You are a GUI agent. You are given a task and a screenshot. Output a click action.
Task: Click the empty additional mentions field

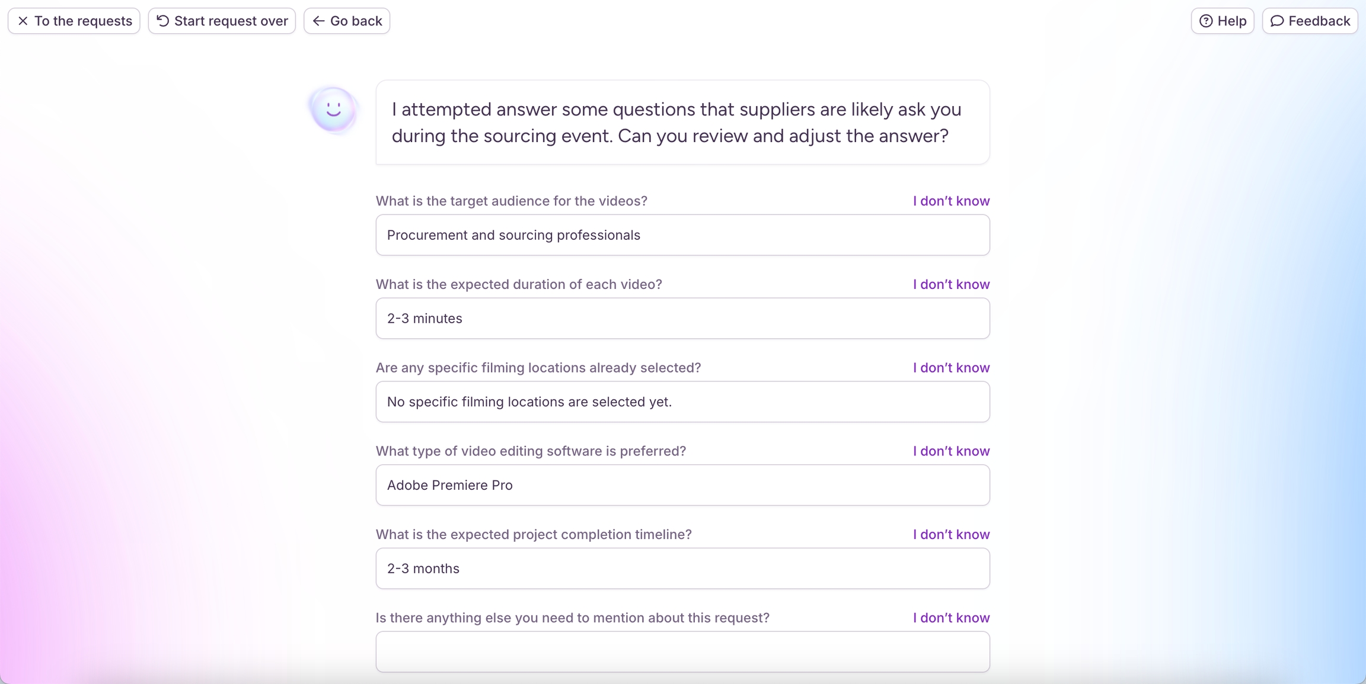point(682,651)
